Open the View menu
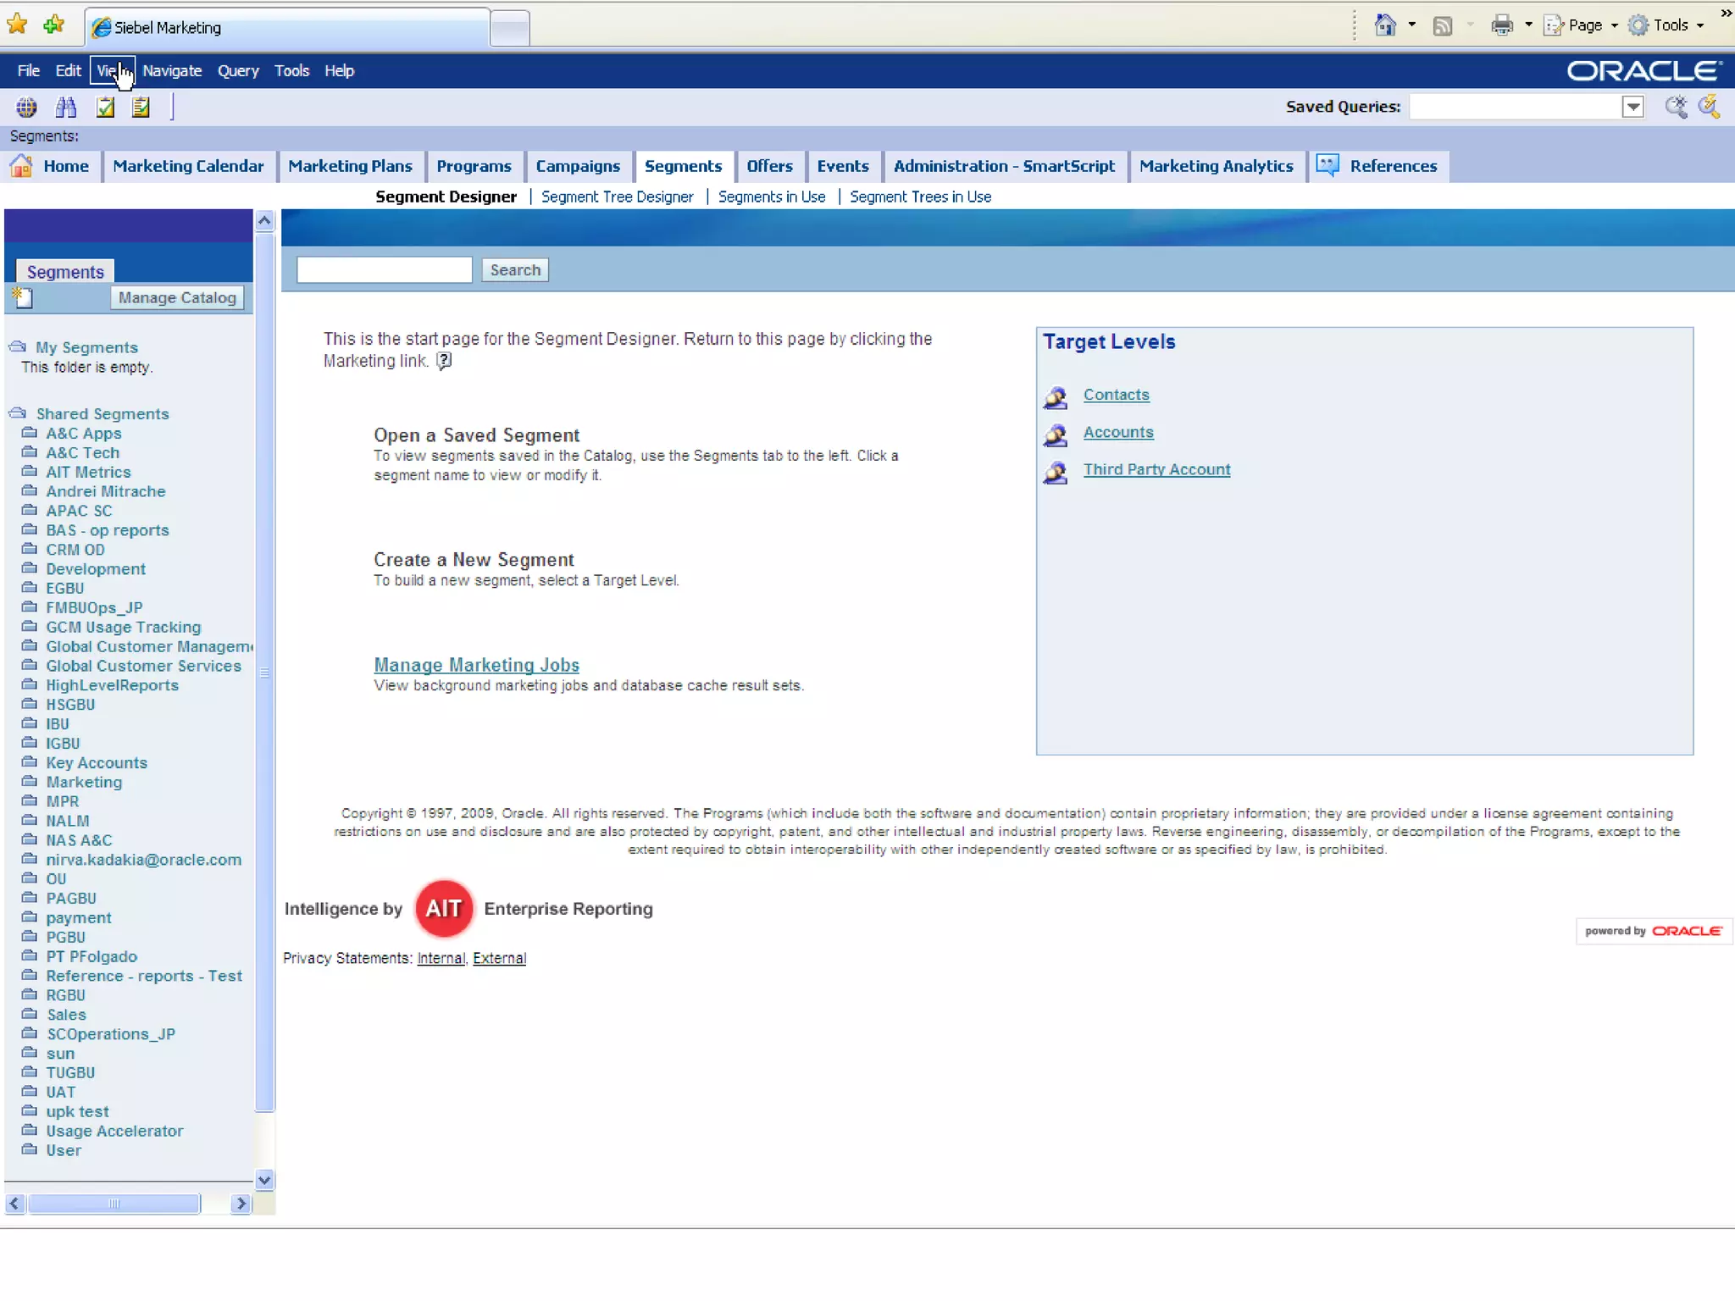 click(x=111, y=71)
